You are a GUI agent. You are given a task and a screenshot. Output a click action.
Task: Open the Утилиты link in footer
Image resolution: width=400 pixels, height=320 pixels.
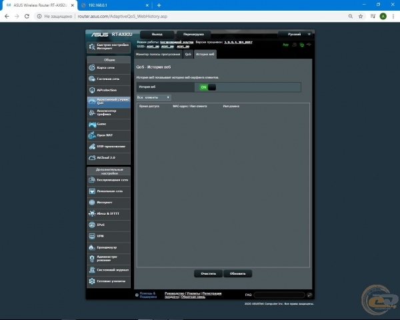click(193, 293)
